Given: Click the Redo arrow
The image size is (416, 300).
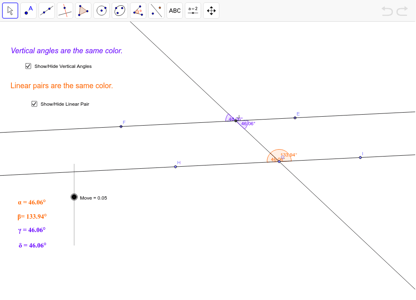Looking at the screenshot, I should pos(402,11).
